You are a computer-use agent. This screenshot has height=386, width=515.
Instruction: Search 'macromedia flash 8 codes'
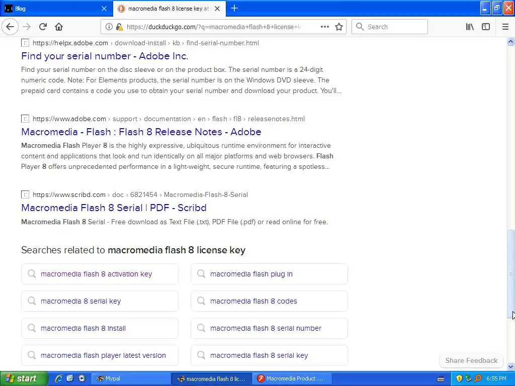click(270, 301)
